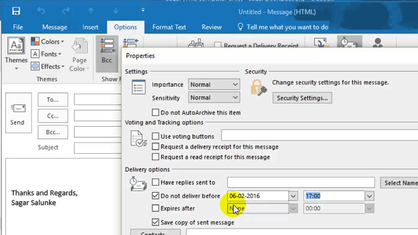Enable Use voting buttons checkbox
The width and height of the screenshot is (418, 235).
[x=155, y=136]
